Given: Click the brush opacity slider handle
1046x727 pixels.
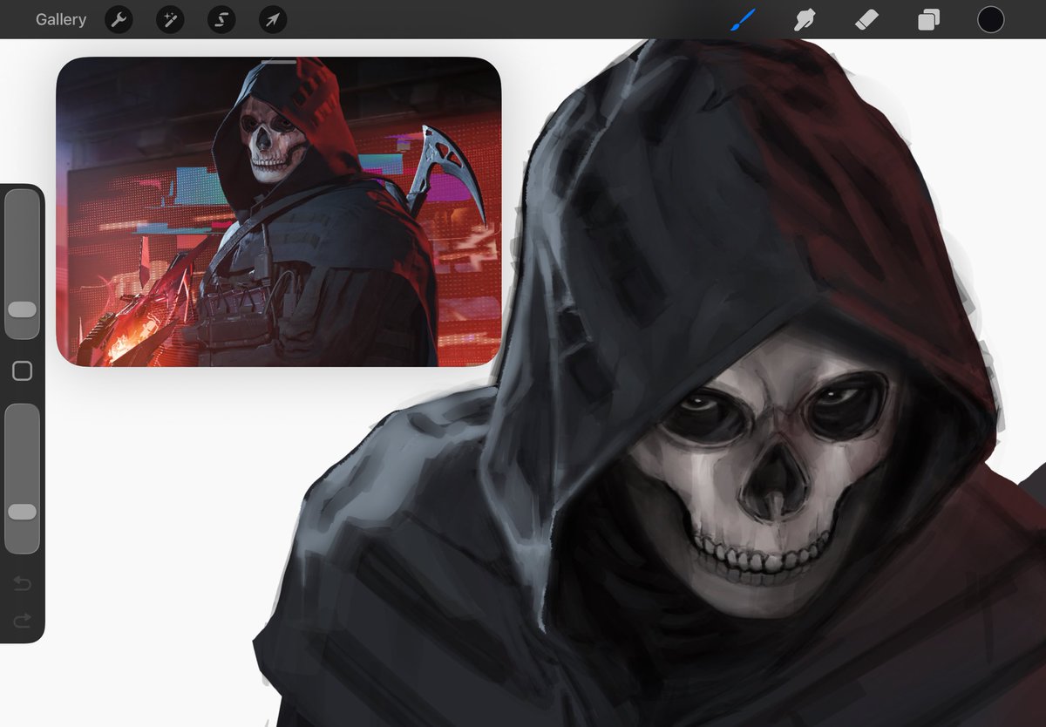Looking at the screenshot, I should tap(22, 512).
